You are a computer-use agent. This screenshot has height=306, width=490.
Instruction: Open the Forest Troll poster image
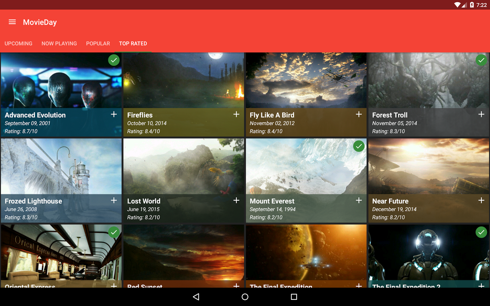pos(429,81)
